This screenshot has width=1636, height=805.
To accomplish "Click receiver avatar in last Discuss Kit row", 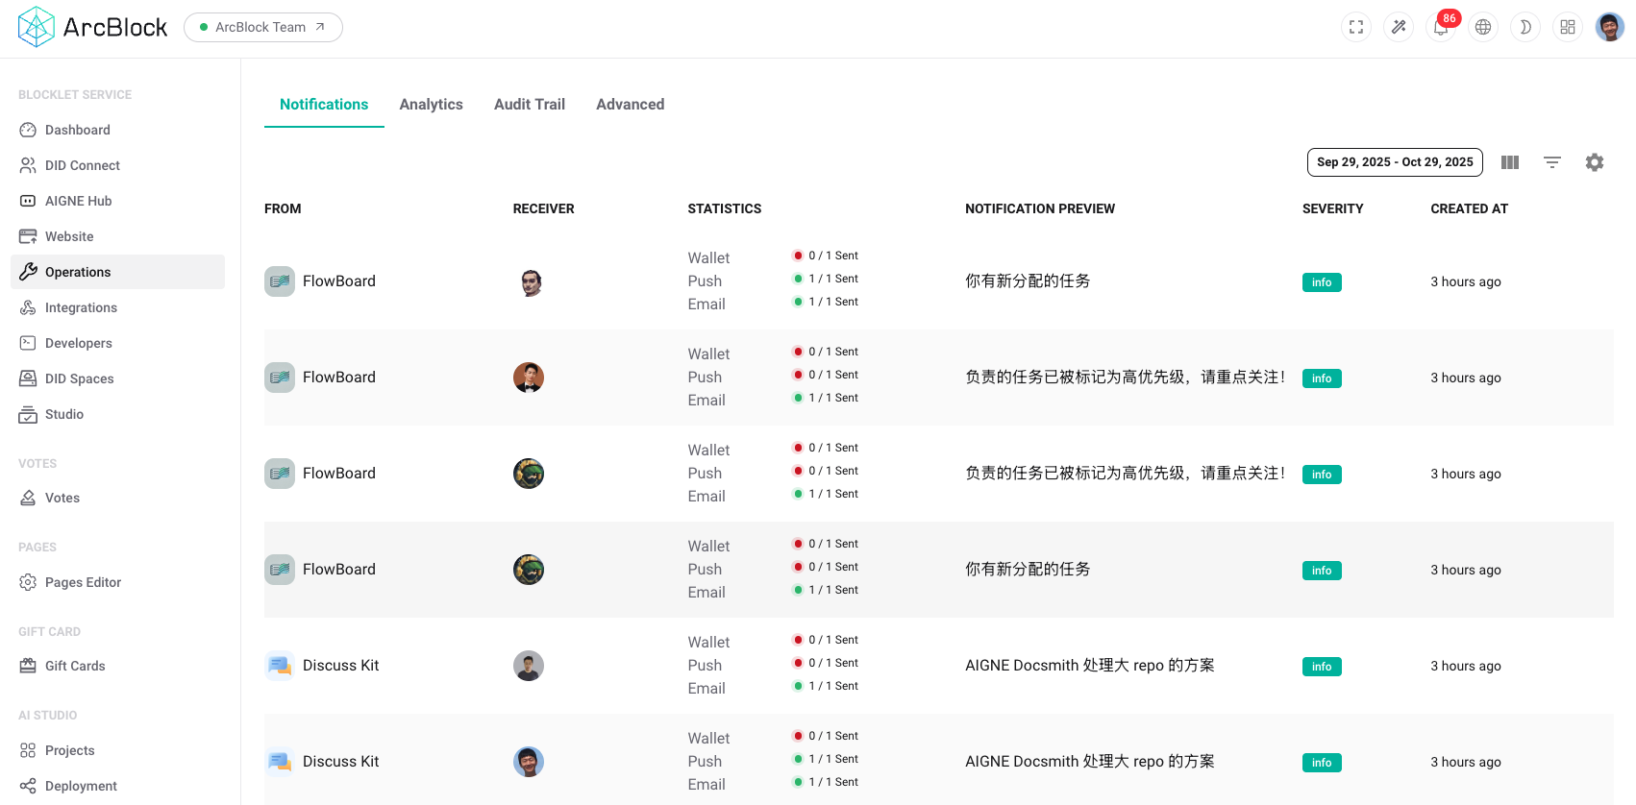I will [x=529, y=762].
